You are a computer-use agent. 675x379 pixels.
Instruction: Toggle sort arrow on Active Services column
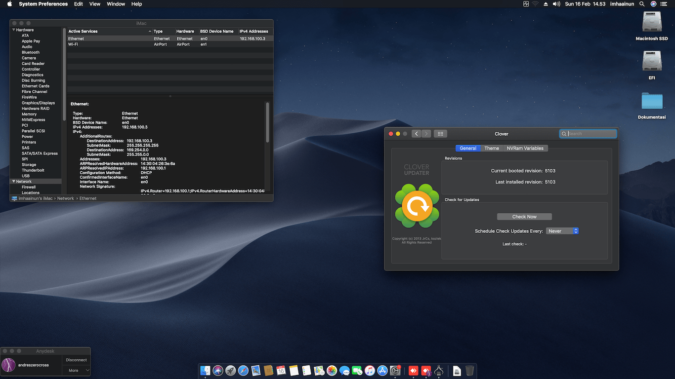[150, 31]
